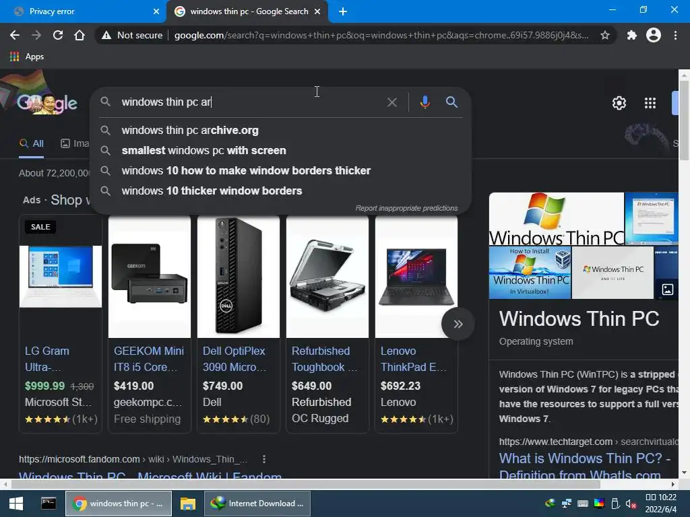Close the Google Search tab
Viewport: 690px width, 517px height.
317,11
